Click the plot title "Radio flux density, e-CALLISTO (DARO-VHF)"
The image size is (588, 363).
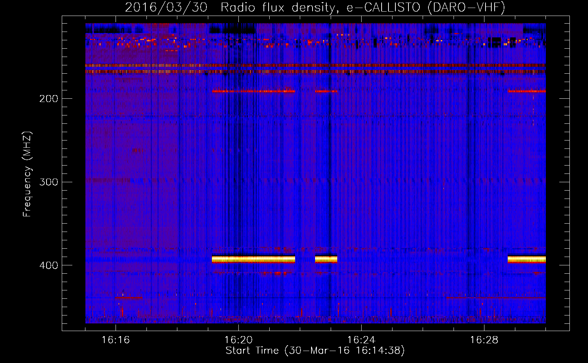363,7
